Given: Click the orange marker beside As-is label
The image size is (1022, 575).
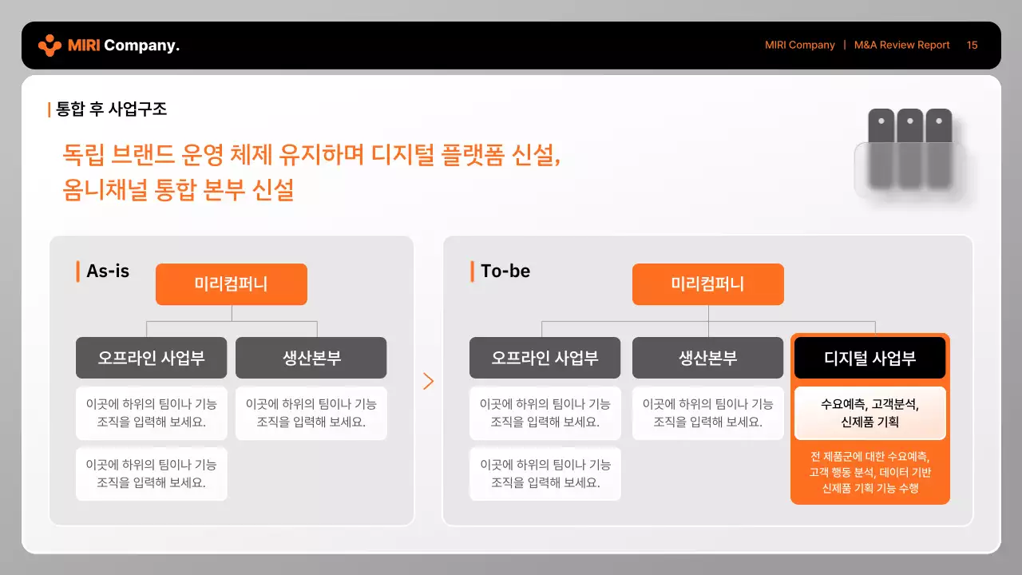Looking at the screenshot, I should [x=77, y=271].
